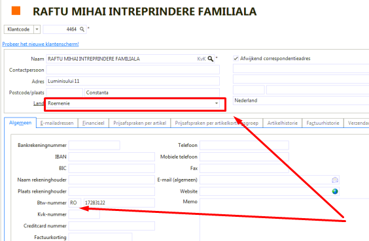Click the magnifier icon beside customer code 4464
This screenshot has width=369, height=241.
(82, 29)
